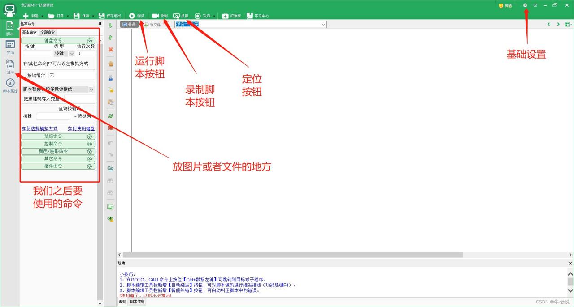Screen dimensions: 574x307
Task: Open the 附件 attachments panel
Action: tap(9, 66)
